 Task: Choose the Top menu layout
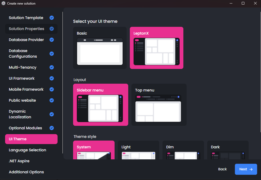point(159,105)
